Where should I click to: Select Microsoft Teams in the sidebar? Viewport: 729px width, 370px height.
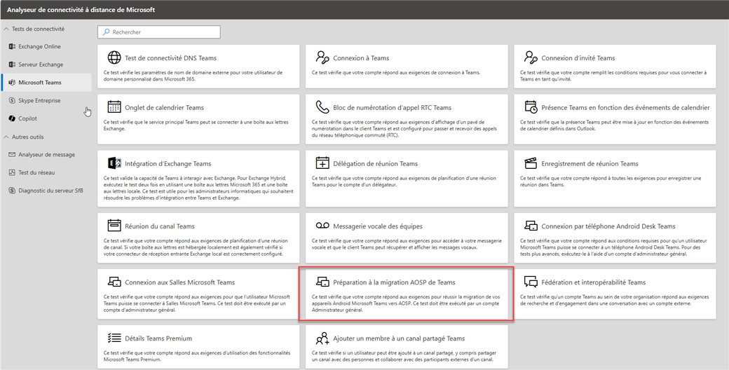click(x=46, y=82)
